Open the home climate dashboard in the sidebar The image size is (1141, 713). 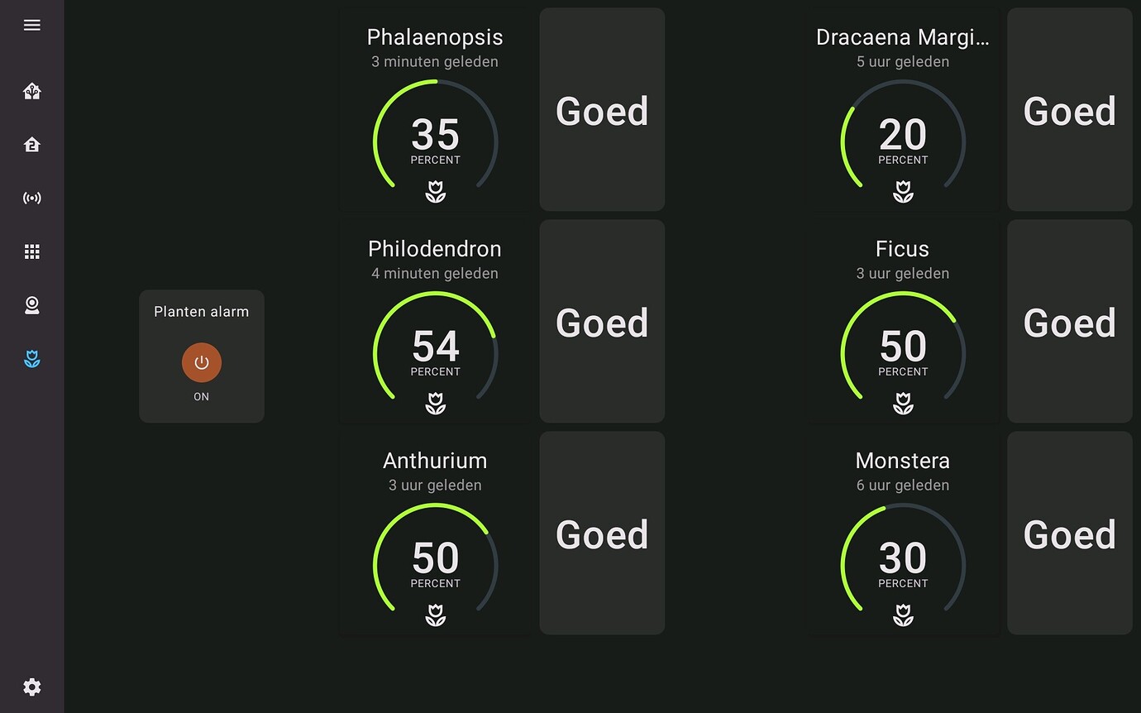click(31, 92)
